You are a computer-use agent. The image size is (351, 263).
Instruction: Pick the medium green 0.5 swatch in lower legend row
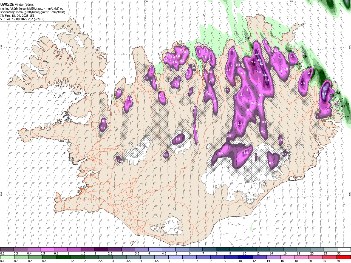pyautogui.click(x=35, y=257)
